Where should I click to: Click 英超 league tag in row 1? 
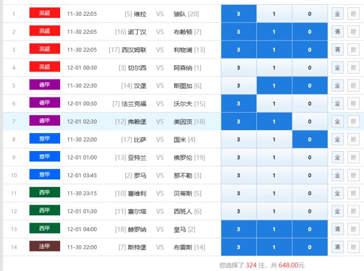(44, 14)
